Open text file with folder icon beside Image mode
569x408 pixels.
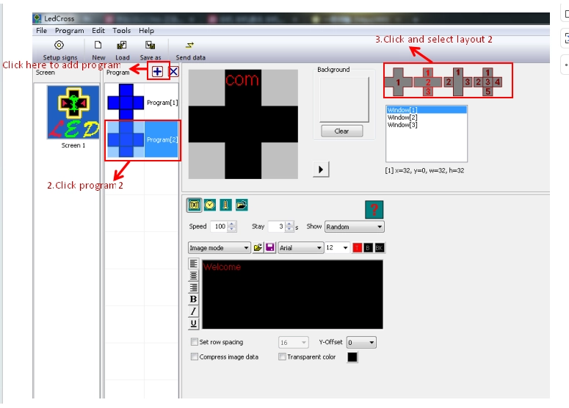tap(258, 248)
